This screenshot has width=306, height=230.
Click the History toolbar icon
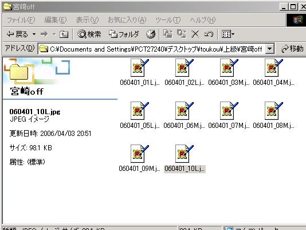[151, 34]
